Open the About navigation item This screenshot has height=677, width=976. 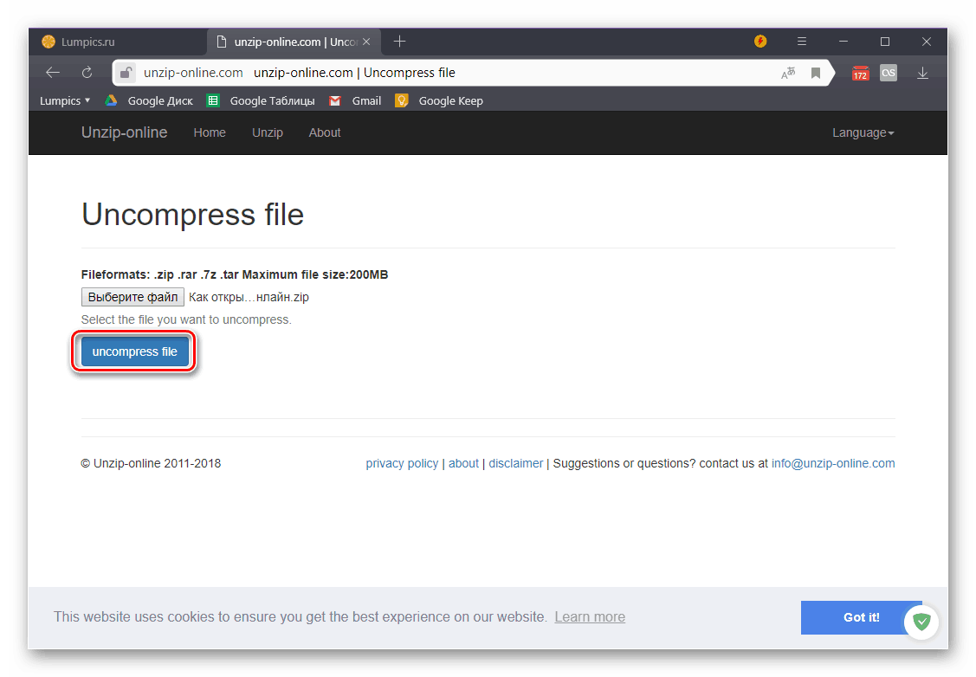325,132
